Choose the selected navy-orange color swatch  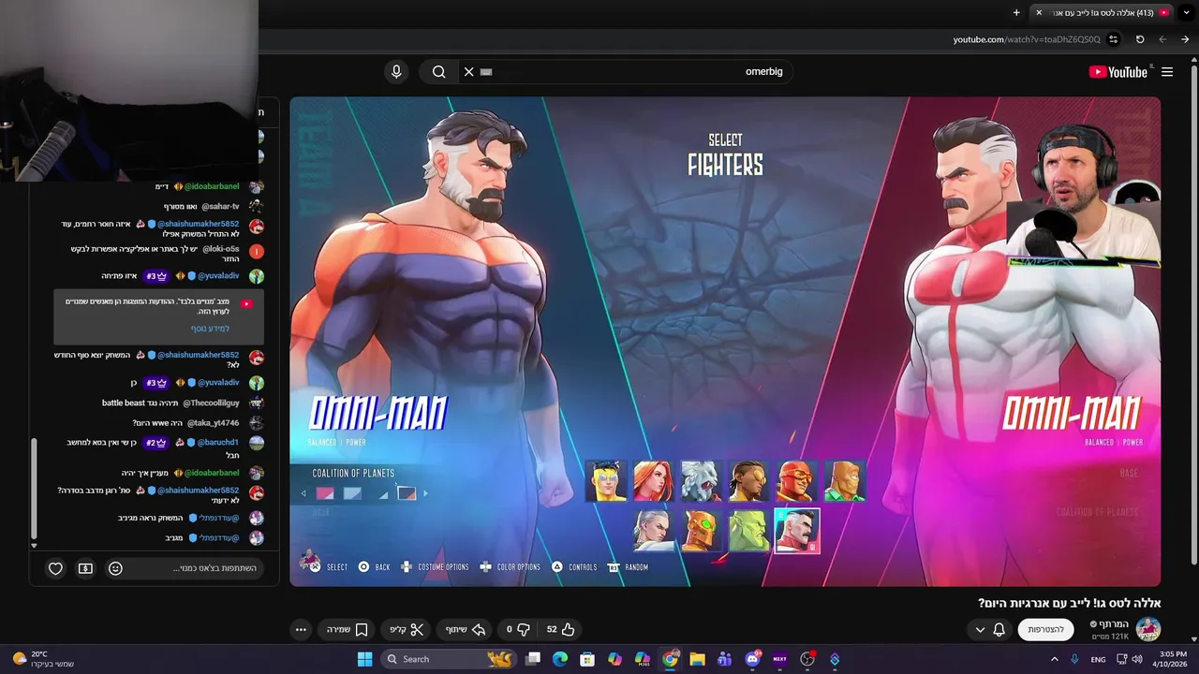[407, 493]
